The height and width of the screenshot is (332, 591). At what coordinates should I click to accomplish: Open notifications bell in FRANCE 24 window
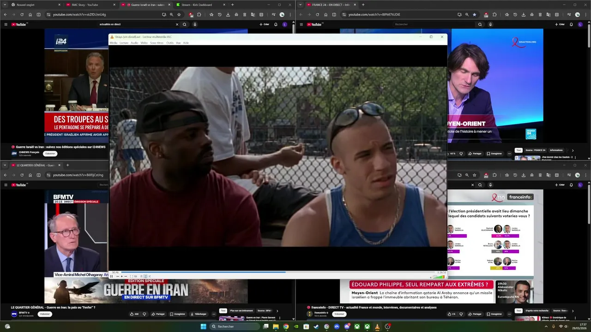pyautogui.click(x=571, y=24)
